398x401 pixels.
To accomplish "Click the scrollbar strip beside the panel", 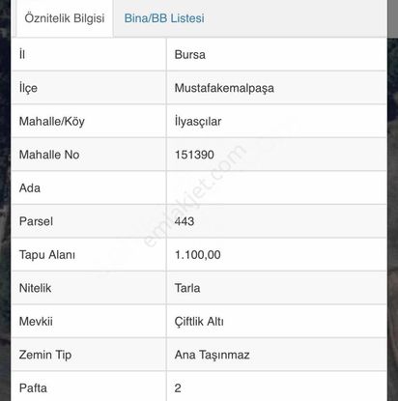I will click(x=392, y=19).
